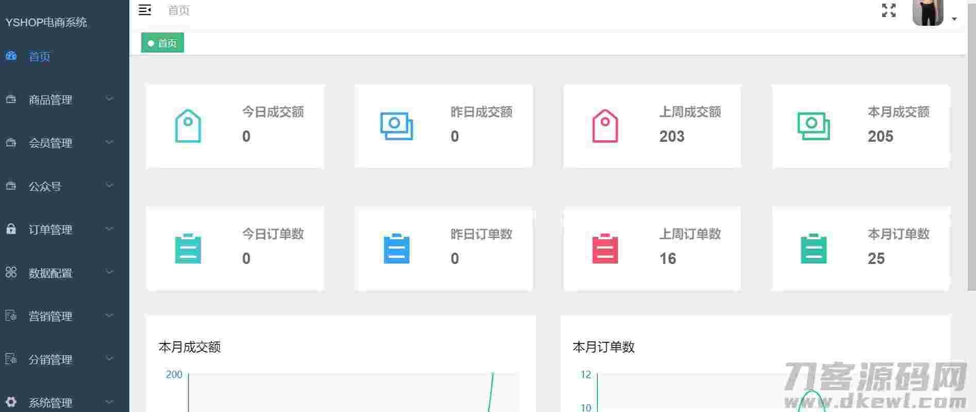Toggle fullscreen mode icon
This screenshot has width=976, height=412.
[889, 10]
